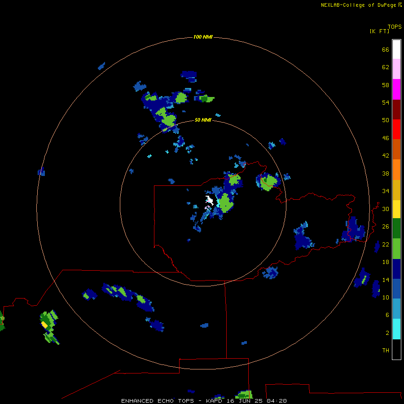Click the TH legend label
The height and width of the screenshot is (404, 404).
[386, 351]
